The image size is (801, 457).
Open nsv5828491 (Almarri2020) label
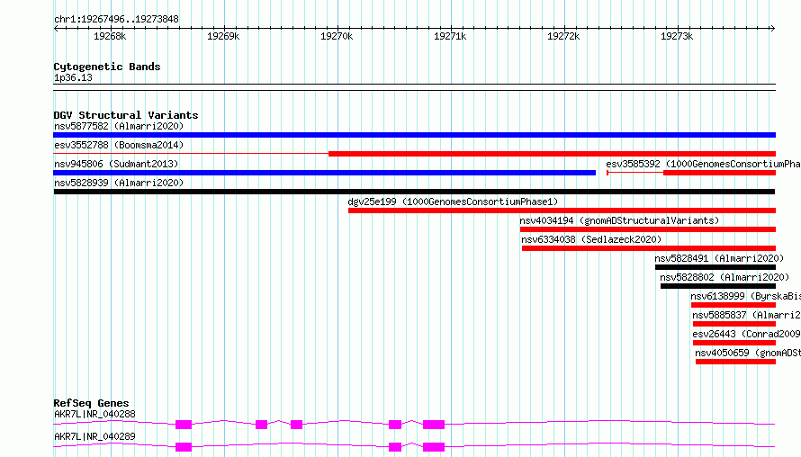(719, 258)
